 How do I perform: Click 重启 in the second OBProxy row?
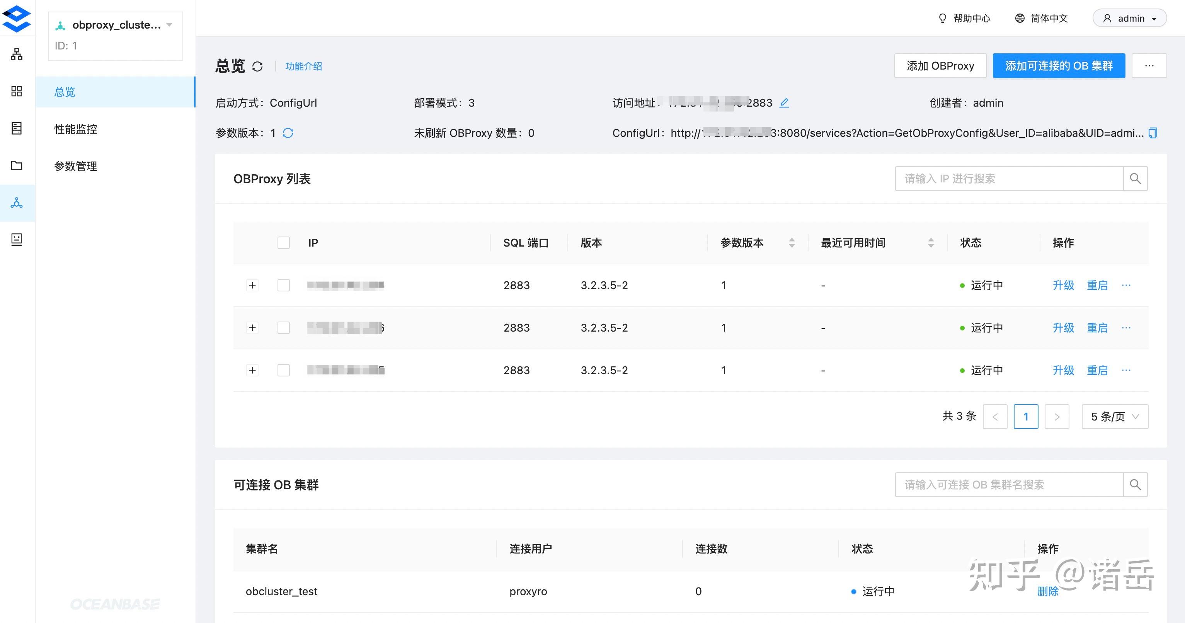click(1098, 328)
